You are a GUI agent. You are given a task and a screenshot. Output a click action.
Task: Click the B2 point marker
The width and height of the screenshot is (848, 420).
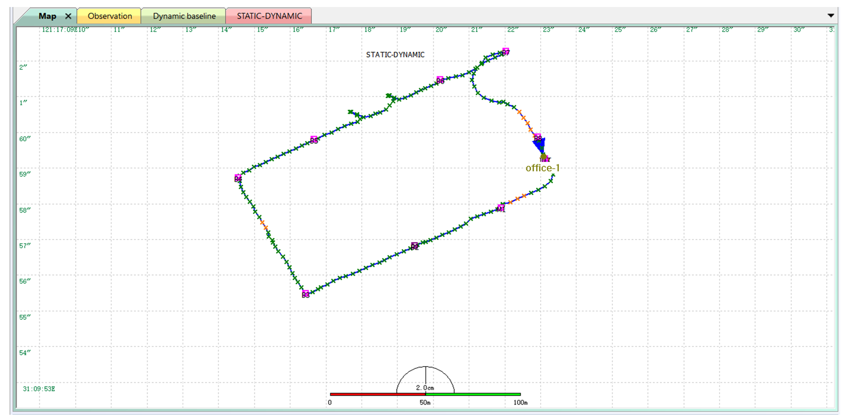[x=414, y=246]
